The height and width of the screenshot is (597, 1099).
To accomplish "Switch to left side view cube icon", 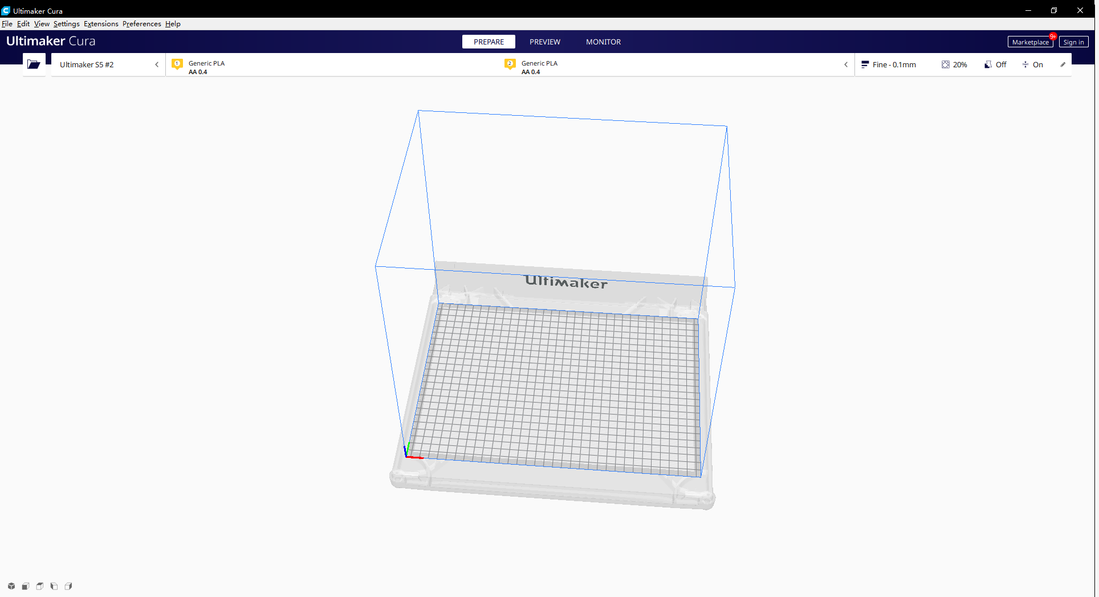I will click(x=54, y=586).
